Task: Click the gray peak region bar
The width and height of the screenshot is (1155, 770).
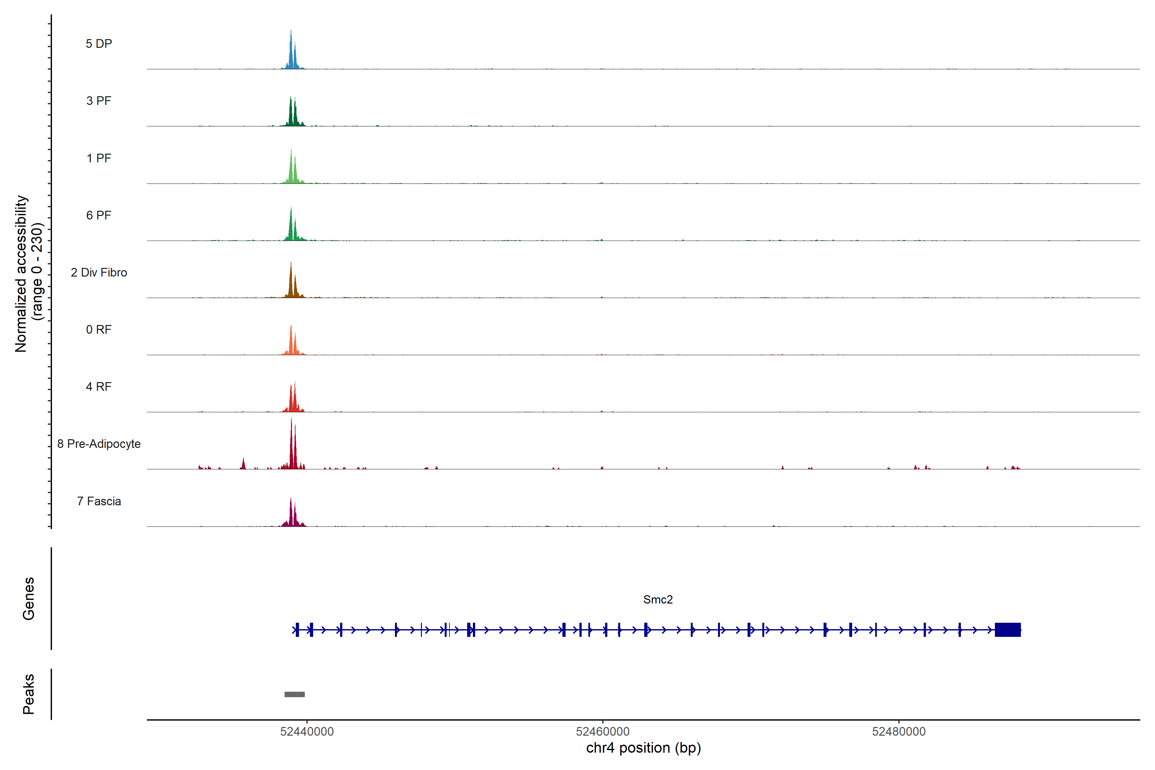Action: pyautogui.click(x=295, y=694)
